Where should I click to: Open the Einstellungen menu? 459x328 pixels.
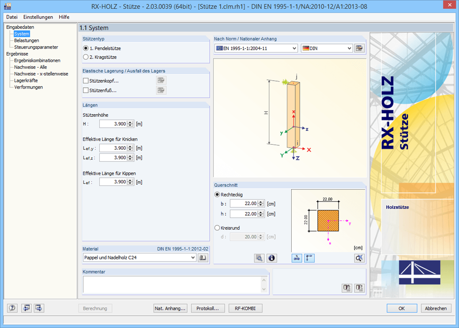pyautogui.click(x=38, y=17)
